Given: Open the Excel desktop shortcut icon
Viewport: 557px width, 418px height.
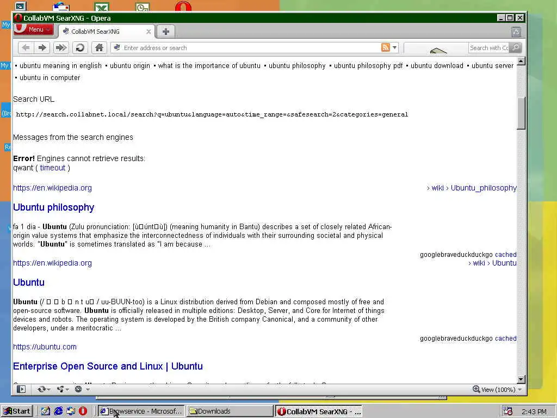Looking at the screenshot, I should (102, 7).
